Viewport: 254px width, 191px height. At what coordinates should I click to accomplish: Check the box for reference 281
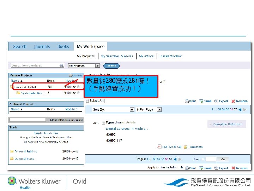(x=103, y=123)
